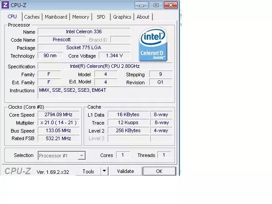
Task: Click the Revision value G1
Action: tap(161, 82)
